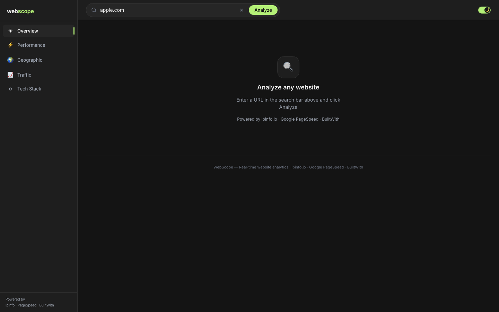
Task: Click the 'WebScope — Real-time website analytics' footer text
Action: pos(288,167)
